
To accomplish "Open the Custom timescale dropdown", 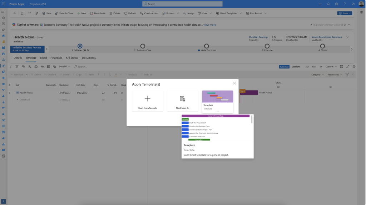I will pos(331,67).
